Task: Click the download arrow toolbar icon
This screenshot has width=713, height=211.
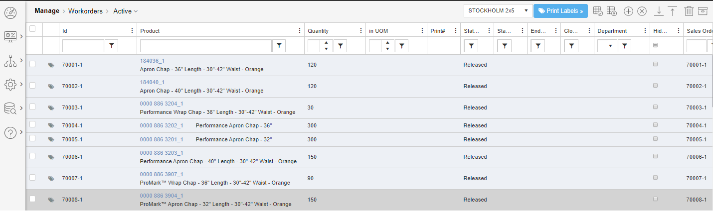Action: pos(659,11)
